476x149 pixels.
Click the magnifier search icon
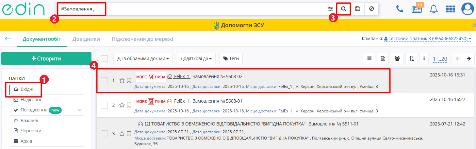(343, 9)
